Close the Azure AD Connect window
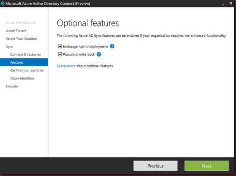 (230, 3)
